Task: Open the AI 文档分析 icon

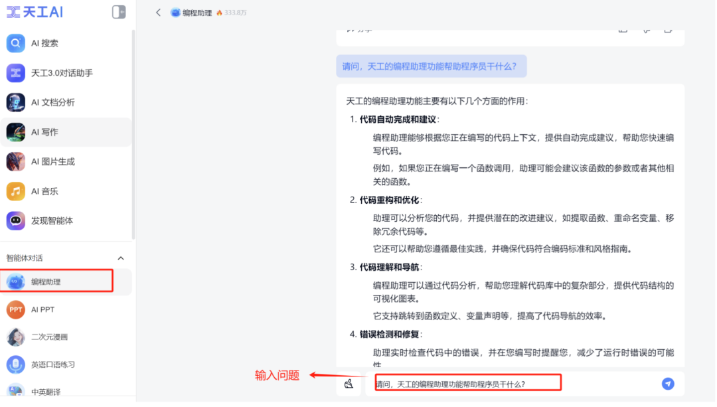Action: [15, 102]
